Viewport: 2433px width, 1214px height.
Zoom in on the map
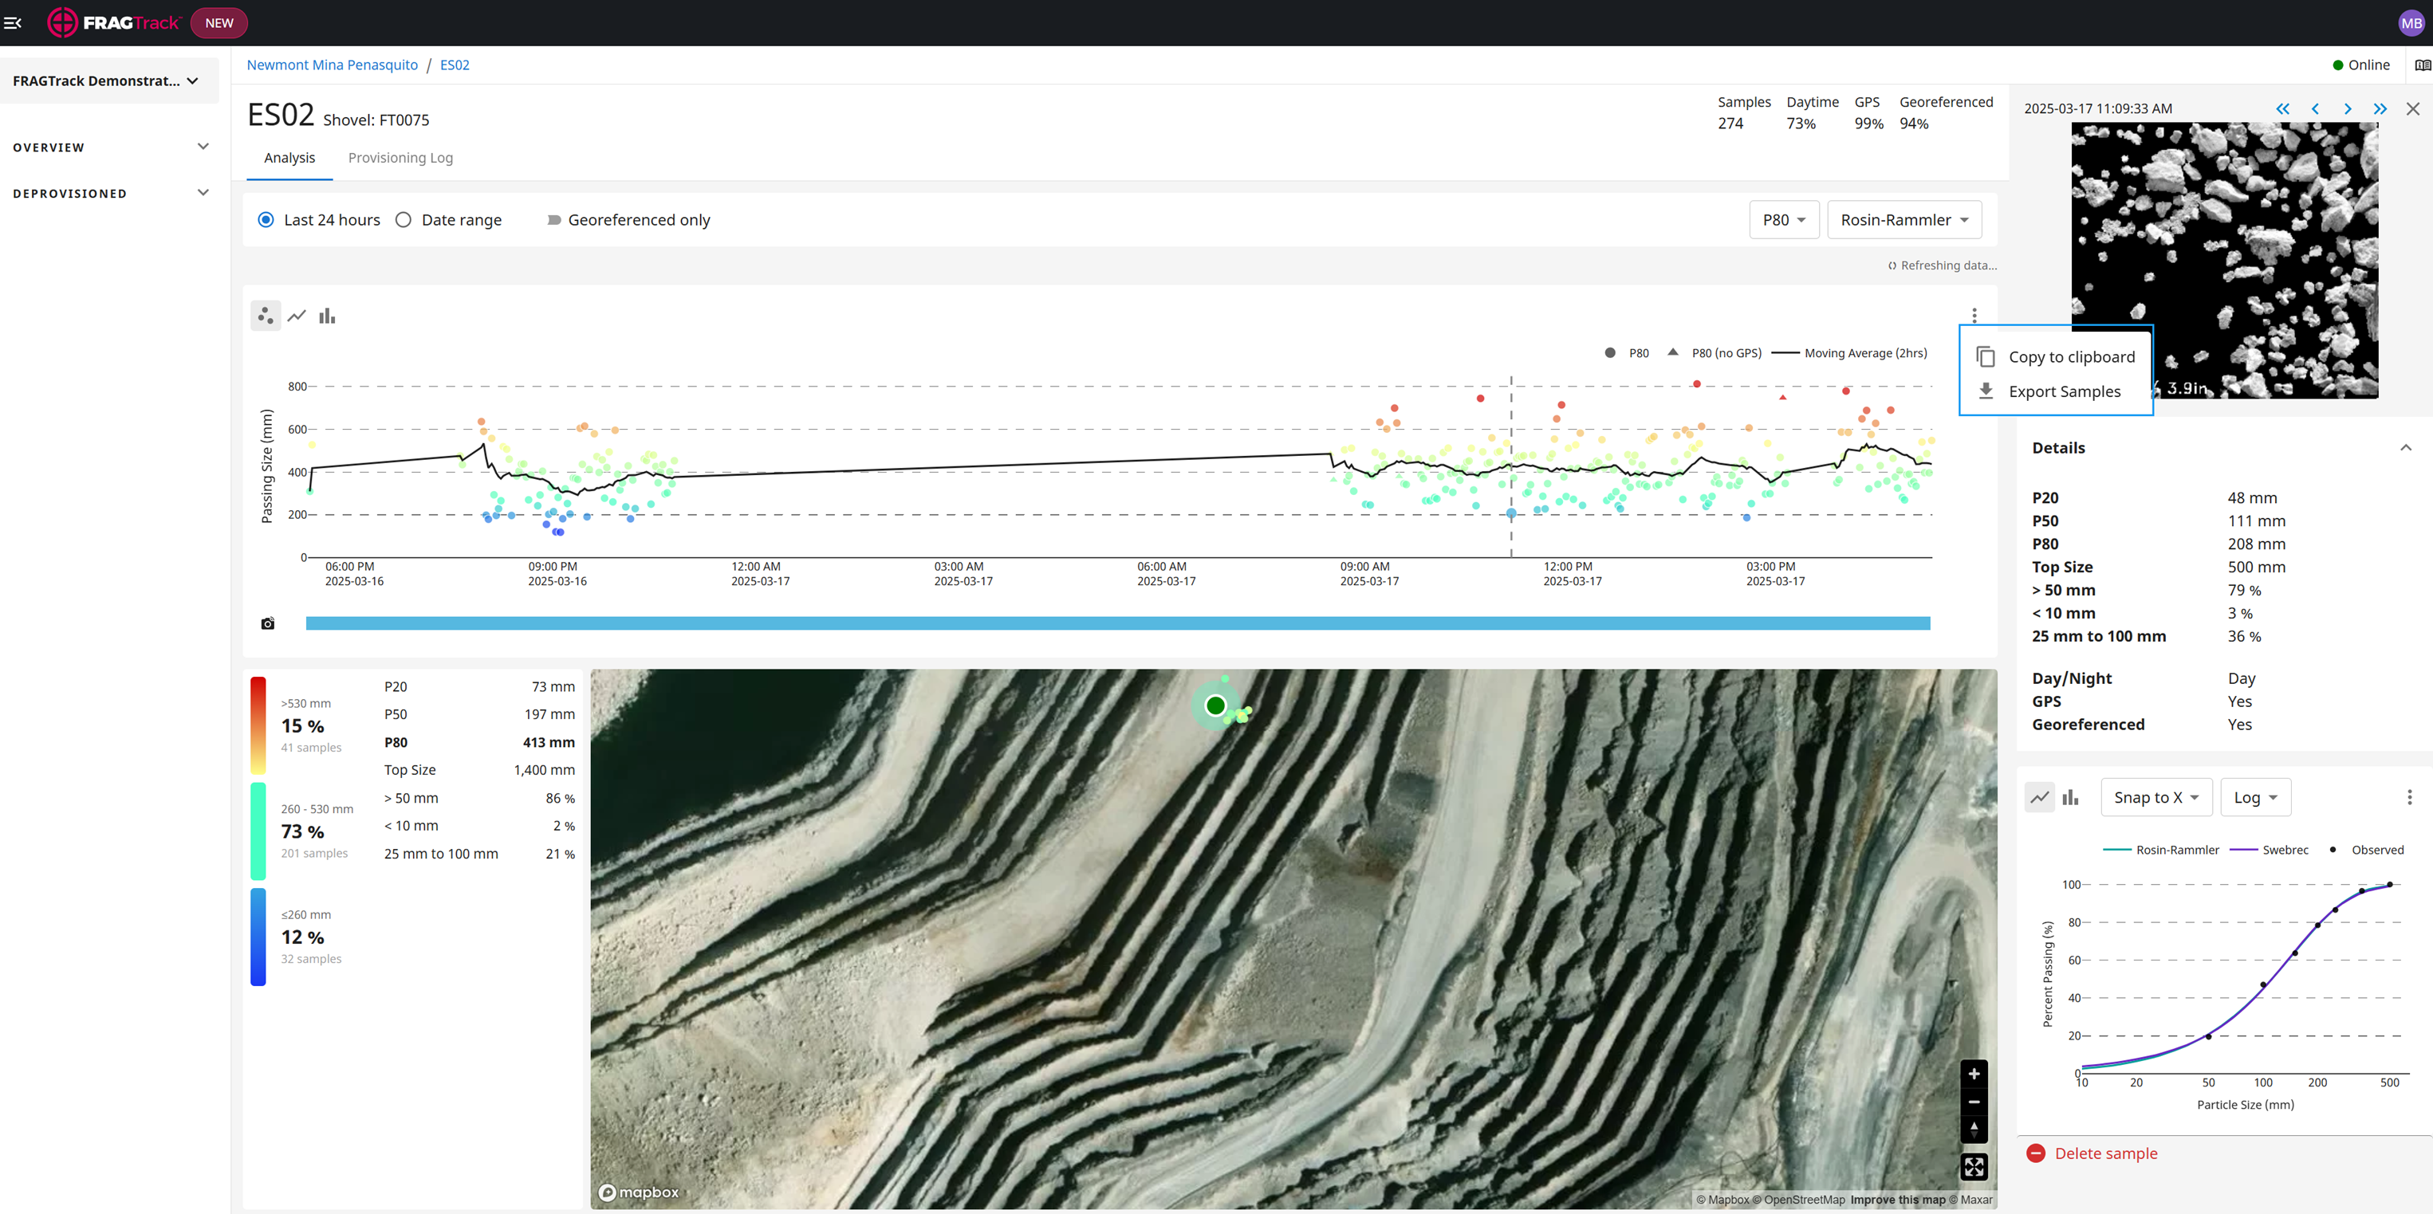click(x=1974, y=1074)
